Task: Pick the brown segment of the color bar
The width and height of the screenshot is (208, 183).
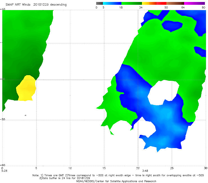Action: point(175,3)
